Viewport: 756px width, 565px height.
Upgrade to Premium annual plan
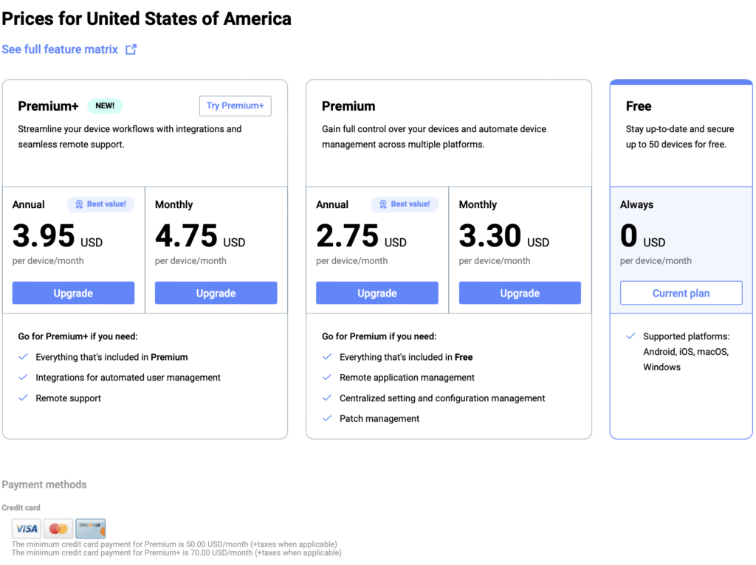point(377,293)
